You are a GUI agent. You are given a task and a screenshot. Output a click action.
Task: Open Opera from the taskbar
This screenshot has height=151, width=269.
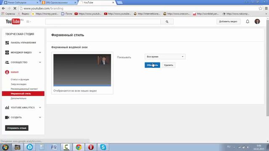tap(91, 147)
